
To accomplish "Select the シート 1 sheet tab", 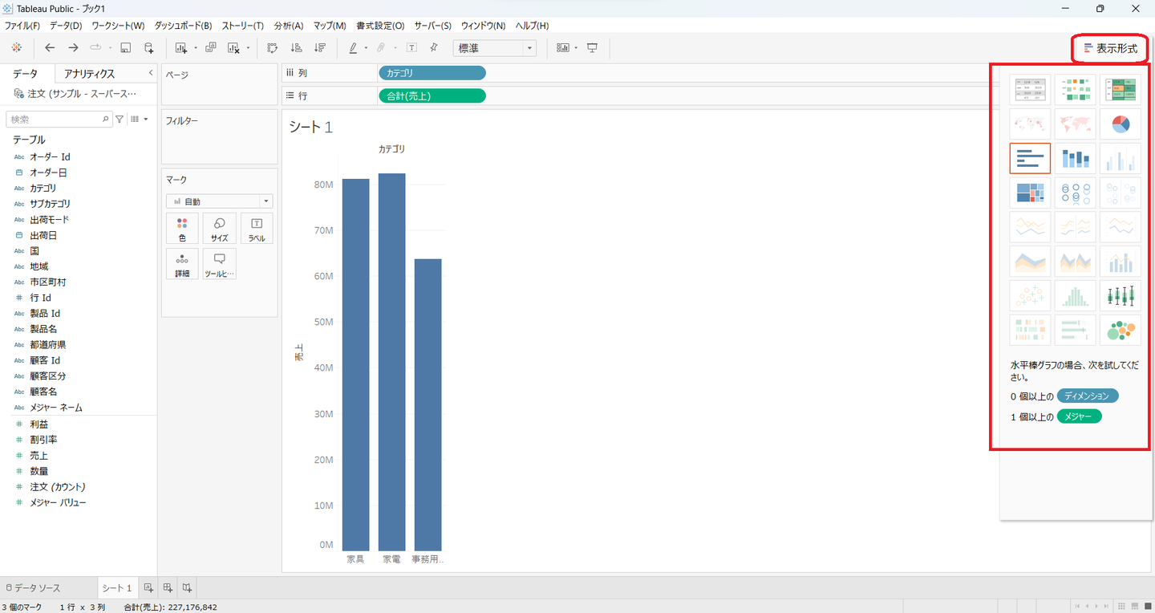I will click(x=117, y=588).
